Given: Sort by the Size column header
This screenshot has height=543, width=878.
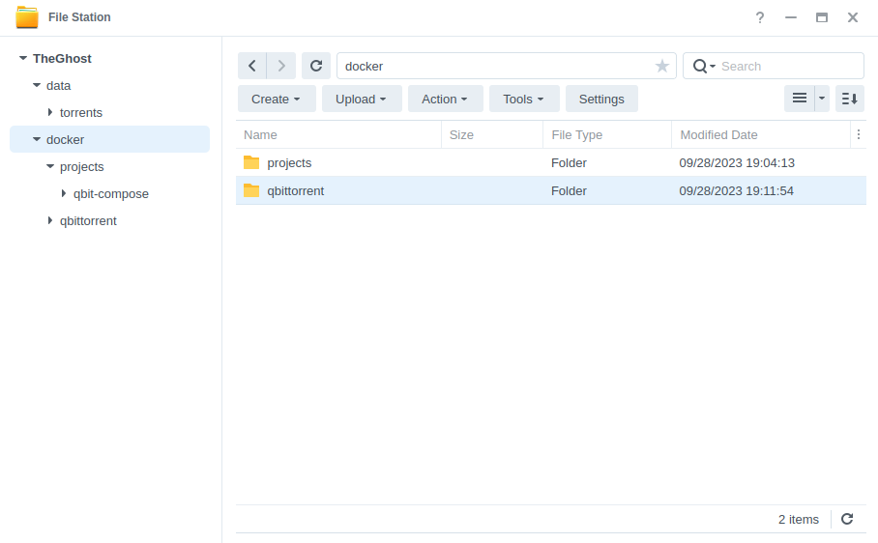Looking at the screenshot, I should coord(492,134).
